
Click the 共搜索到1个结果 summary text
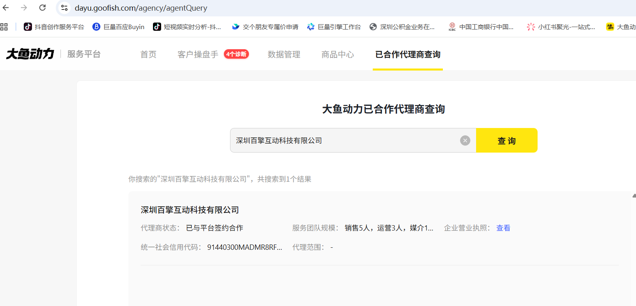284,179
